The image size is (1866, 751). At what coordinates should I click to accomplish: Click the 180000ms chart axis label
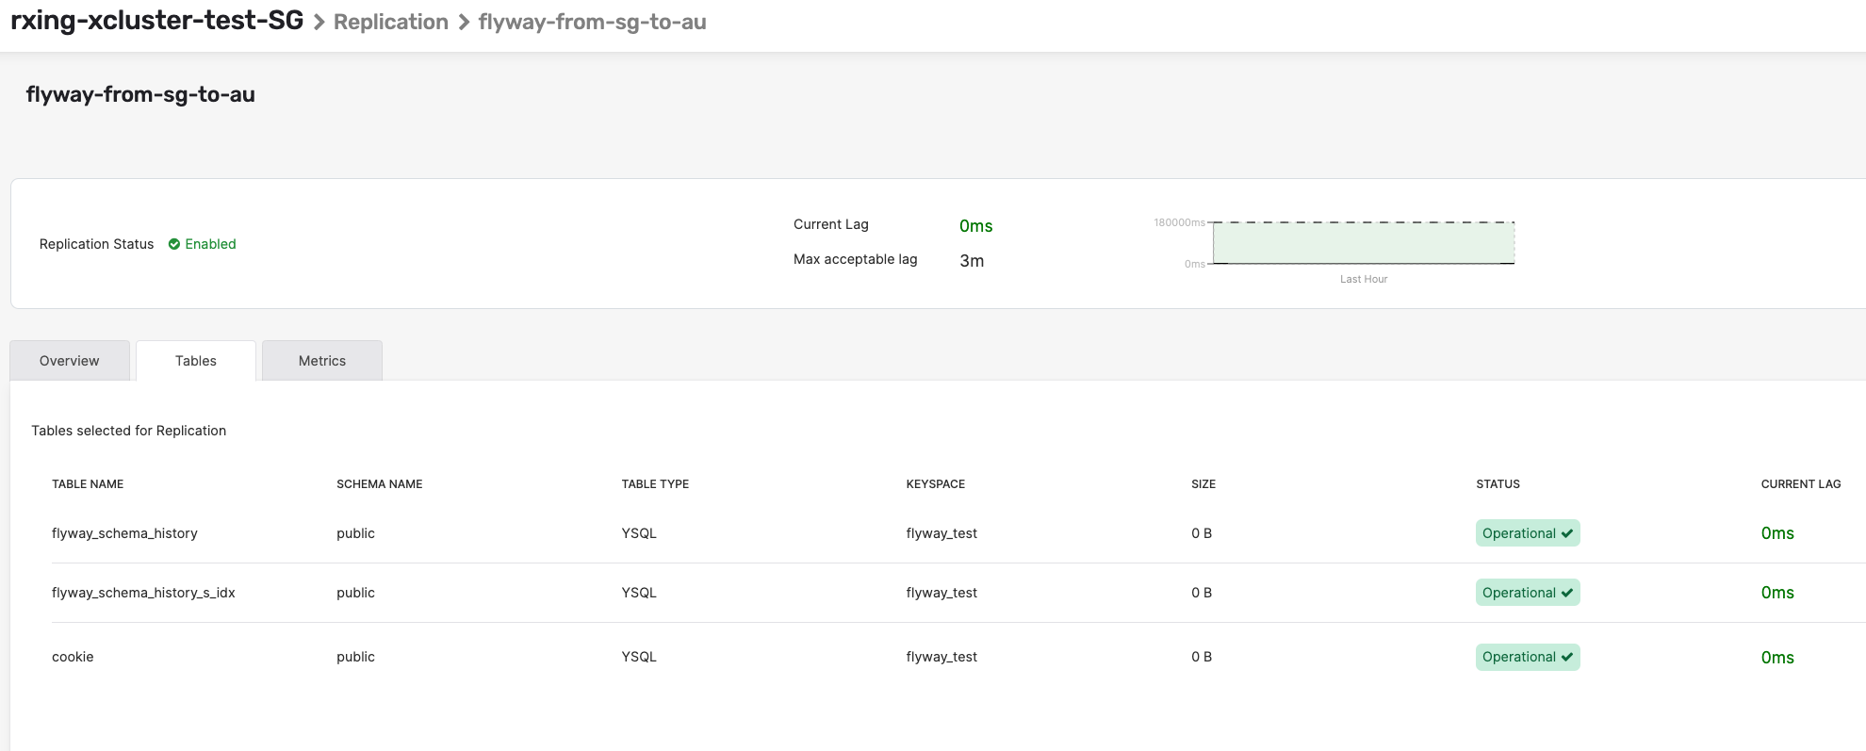(x=1179, y=222)
